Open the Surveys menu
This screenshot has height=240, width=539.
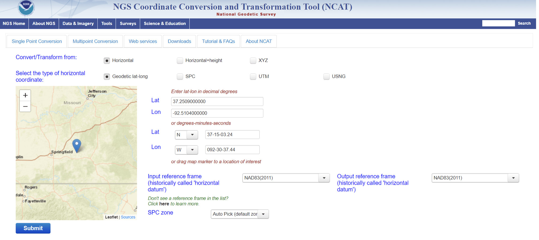click(x=128, y=24)
